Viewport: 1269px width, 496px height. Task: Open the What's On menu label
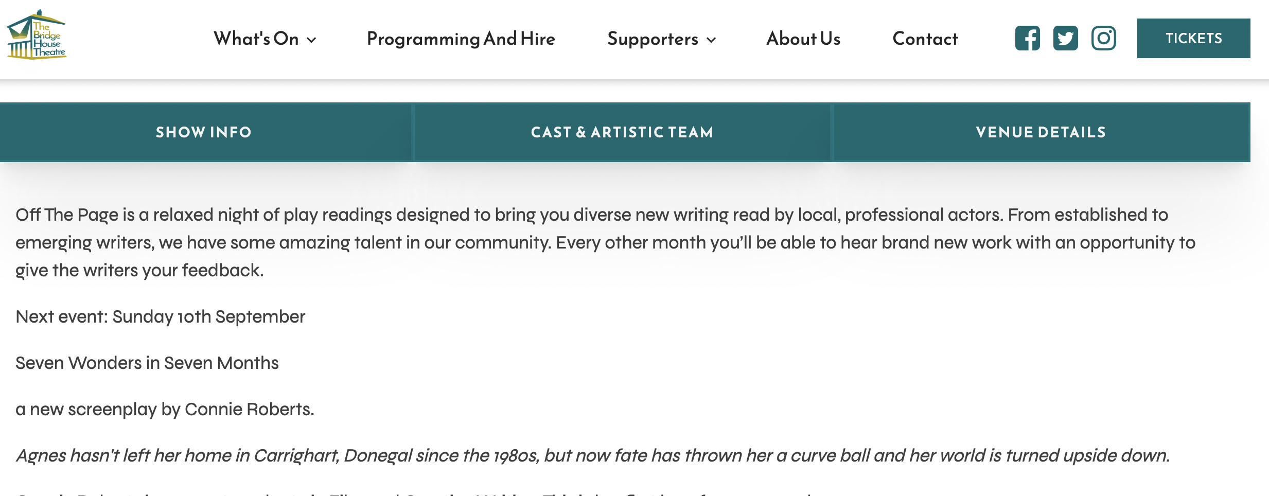(256, 39)
